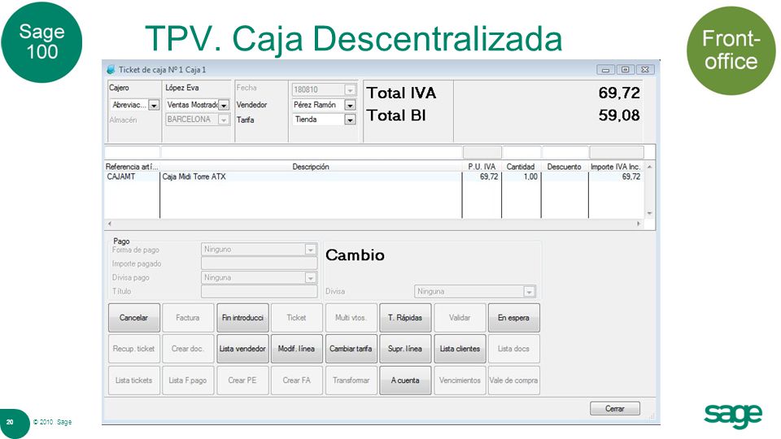Open T. Rápidas quick keys

405,318
